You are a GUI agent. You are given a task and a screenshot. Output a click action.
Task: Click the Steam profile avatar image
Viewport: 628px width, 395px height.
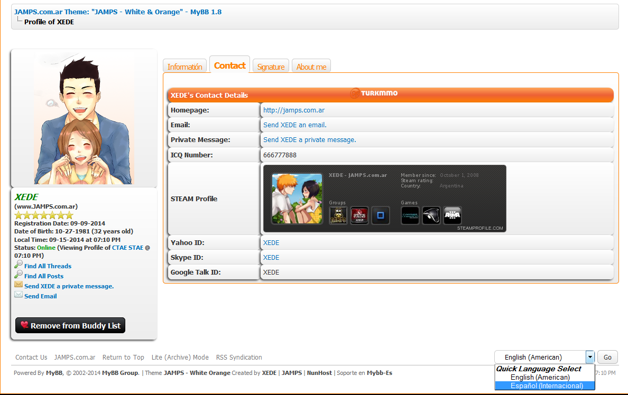point(297,199)
